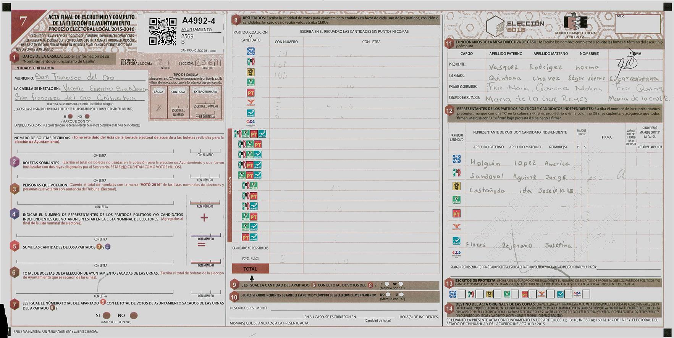Mark the NO circle in section 7

pos(133,315)
